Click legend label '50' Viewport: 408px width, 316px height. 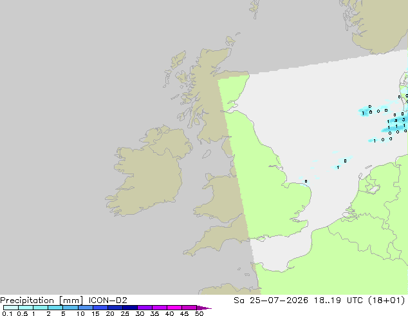pos(199,313)
